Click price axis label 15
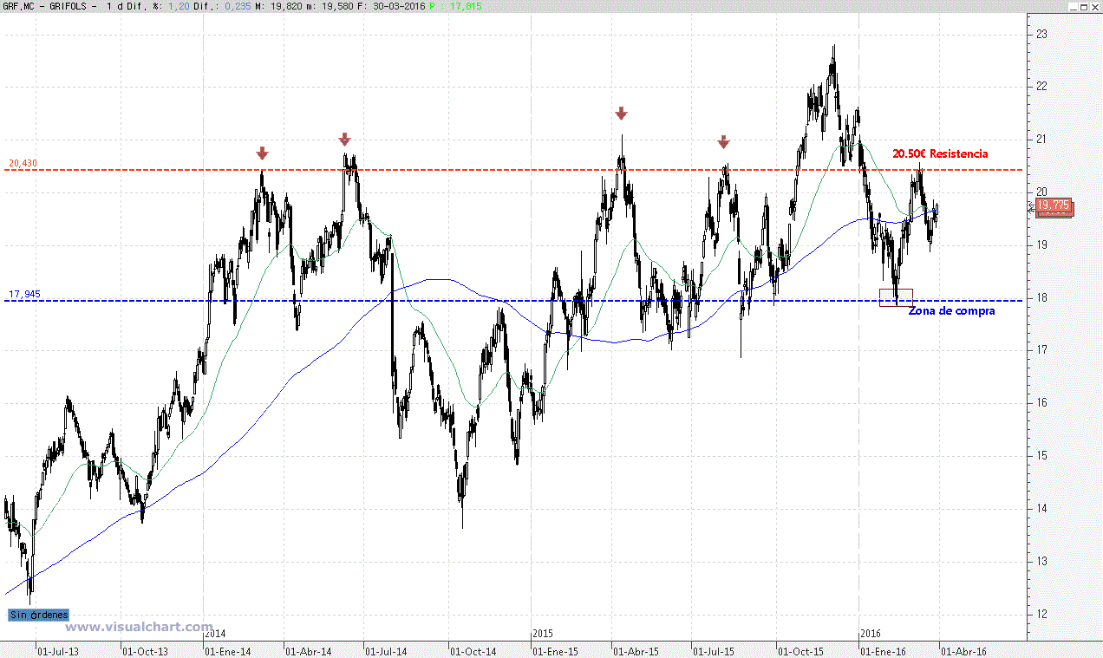Image resolution: width=1103 pixels, height=658 pixels. click(x=1041, y=456)
